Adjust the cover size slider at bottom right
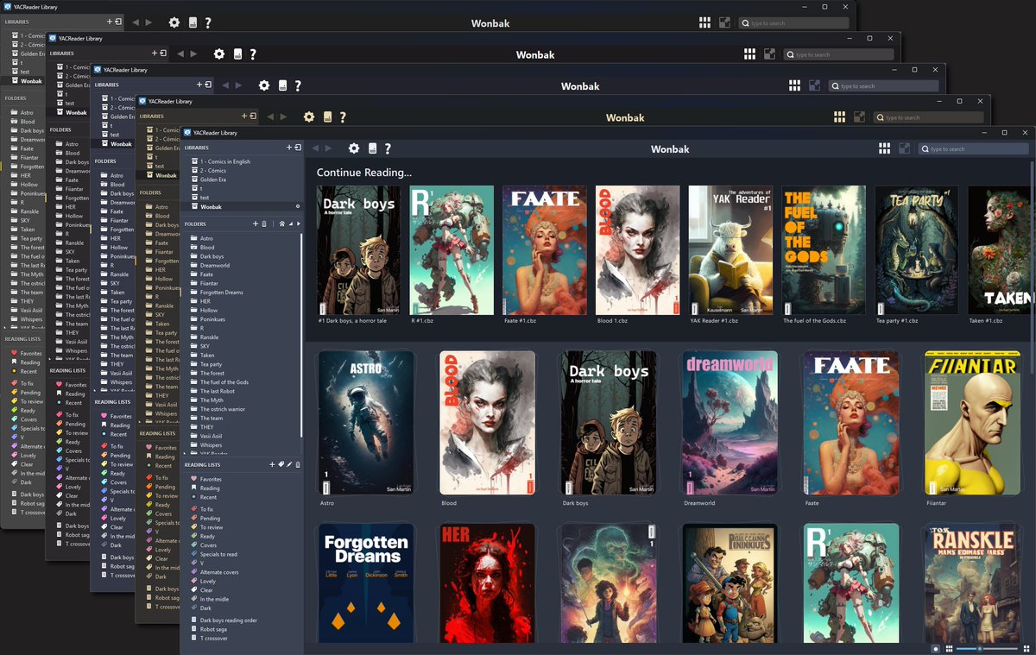 (x=980, y=648)
